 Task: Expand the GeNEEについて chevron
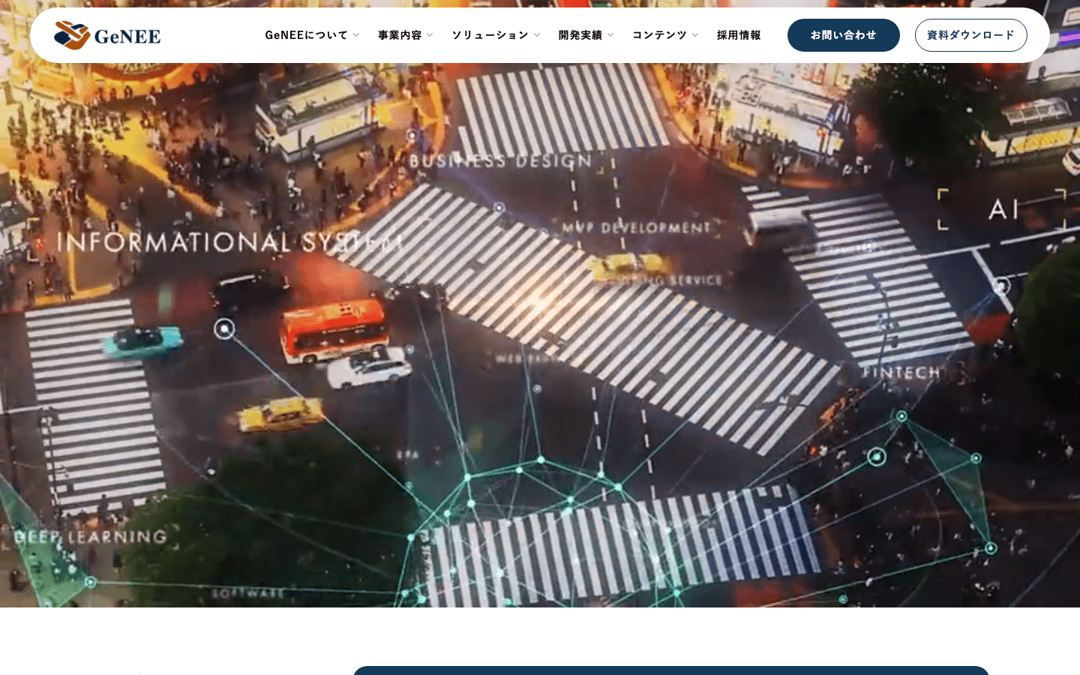356,35
